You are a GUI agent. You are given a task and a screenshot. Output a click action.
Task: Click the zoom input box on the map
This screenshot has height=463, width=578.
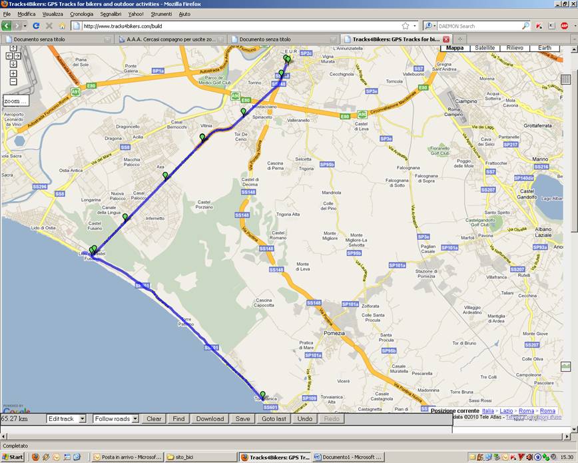pyautogui.click(x=16, y=101)
